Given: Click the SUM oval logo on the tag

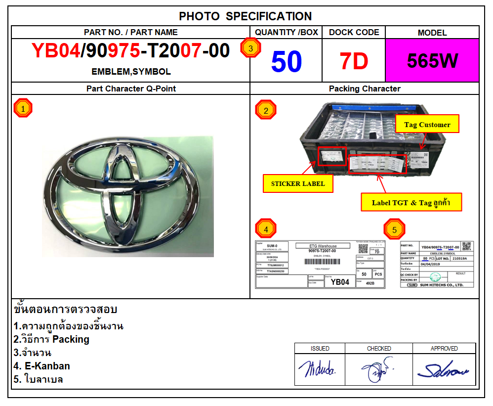Looking at the screenshot, I should pos(412,285).
